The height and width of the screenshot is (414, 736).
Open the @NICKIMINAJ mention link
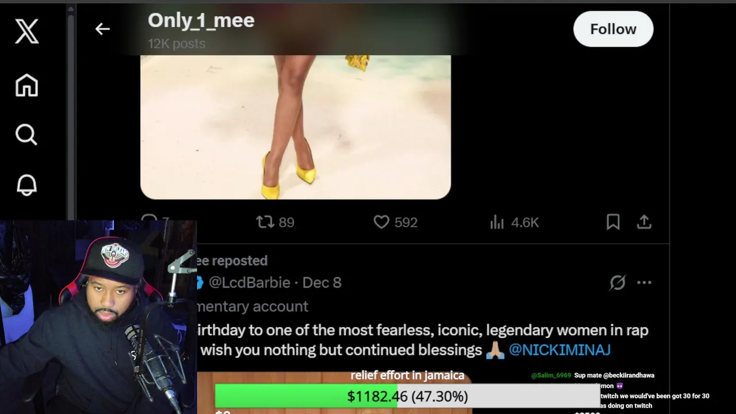pyautogui.click(x=559, y=350)
